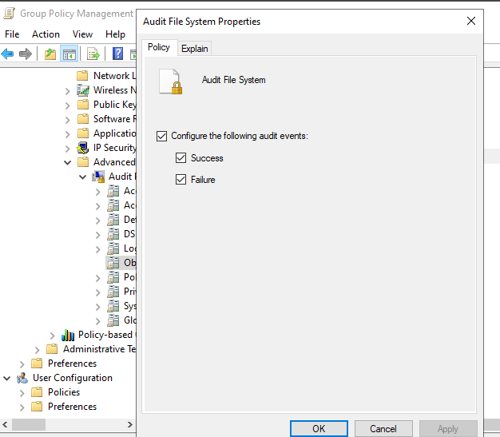Click the Audit Policies node icon
Screen dimensions: 500x437
tap(98, 177)
